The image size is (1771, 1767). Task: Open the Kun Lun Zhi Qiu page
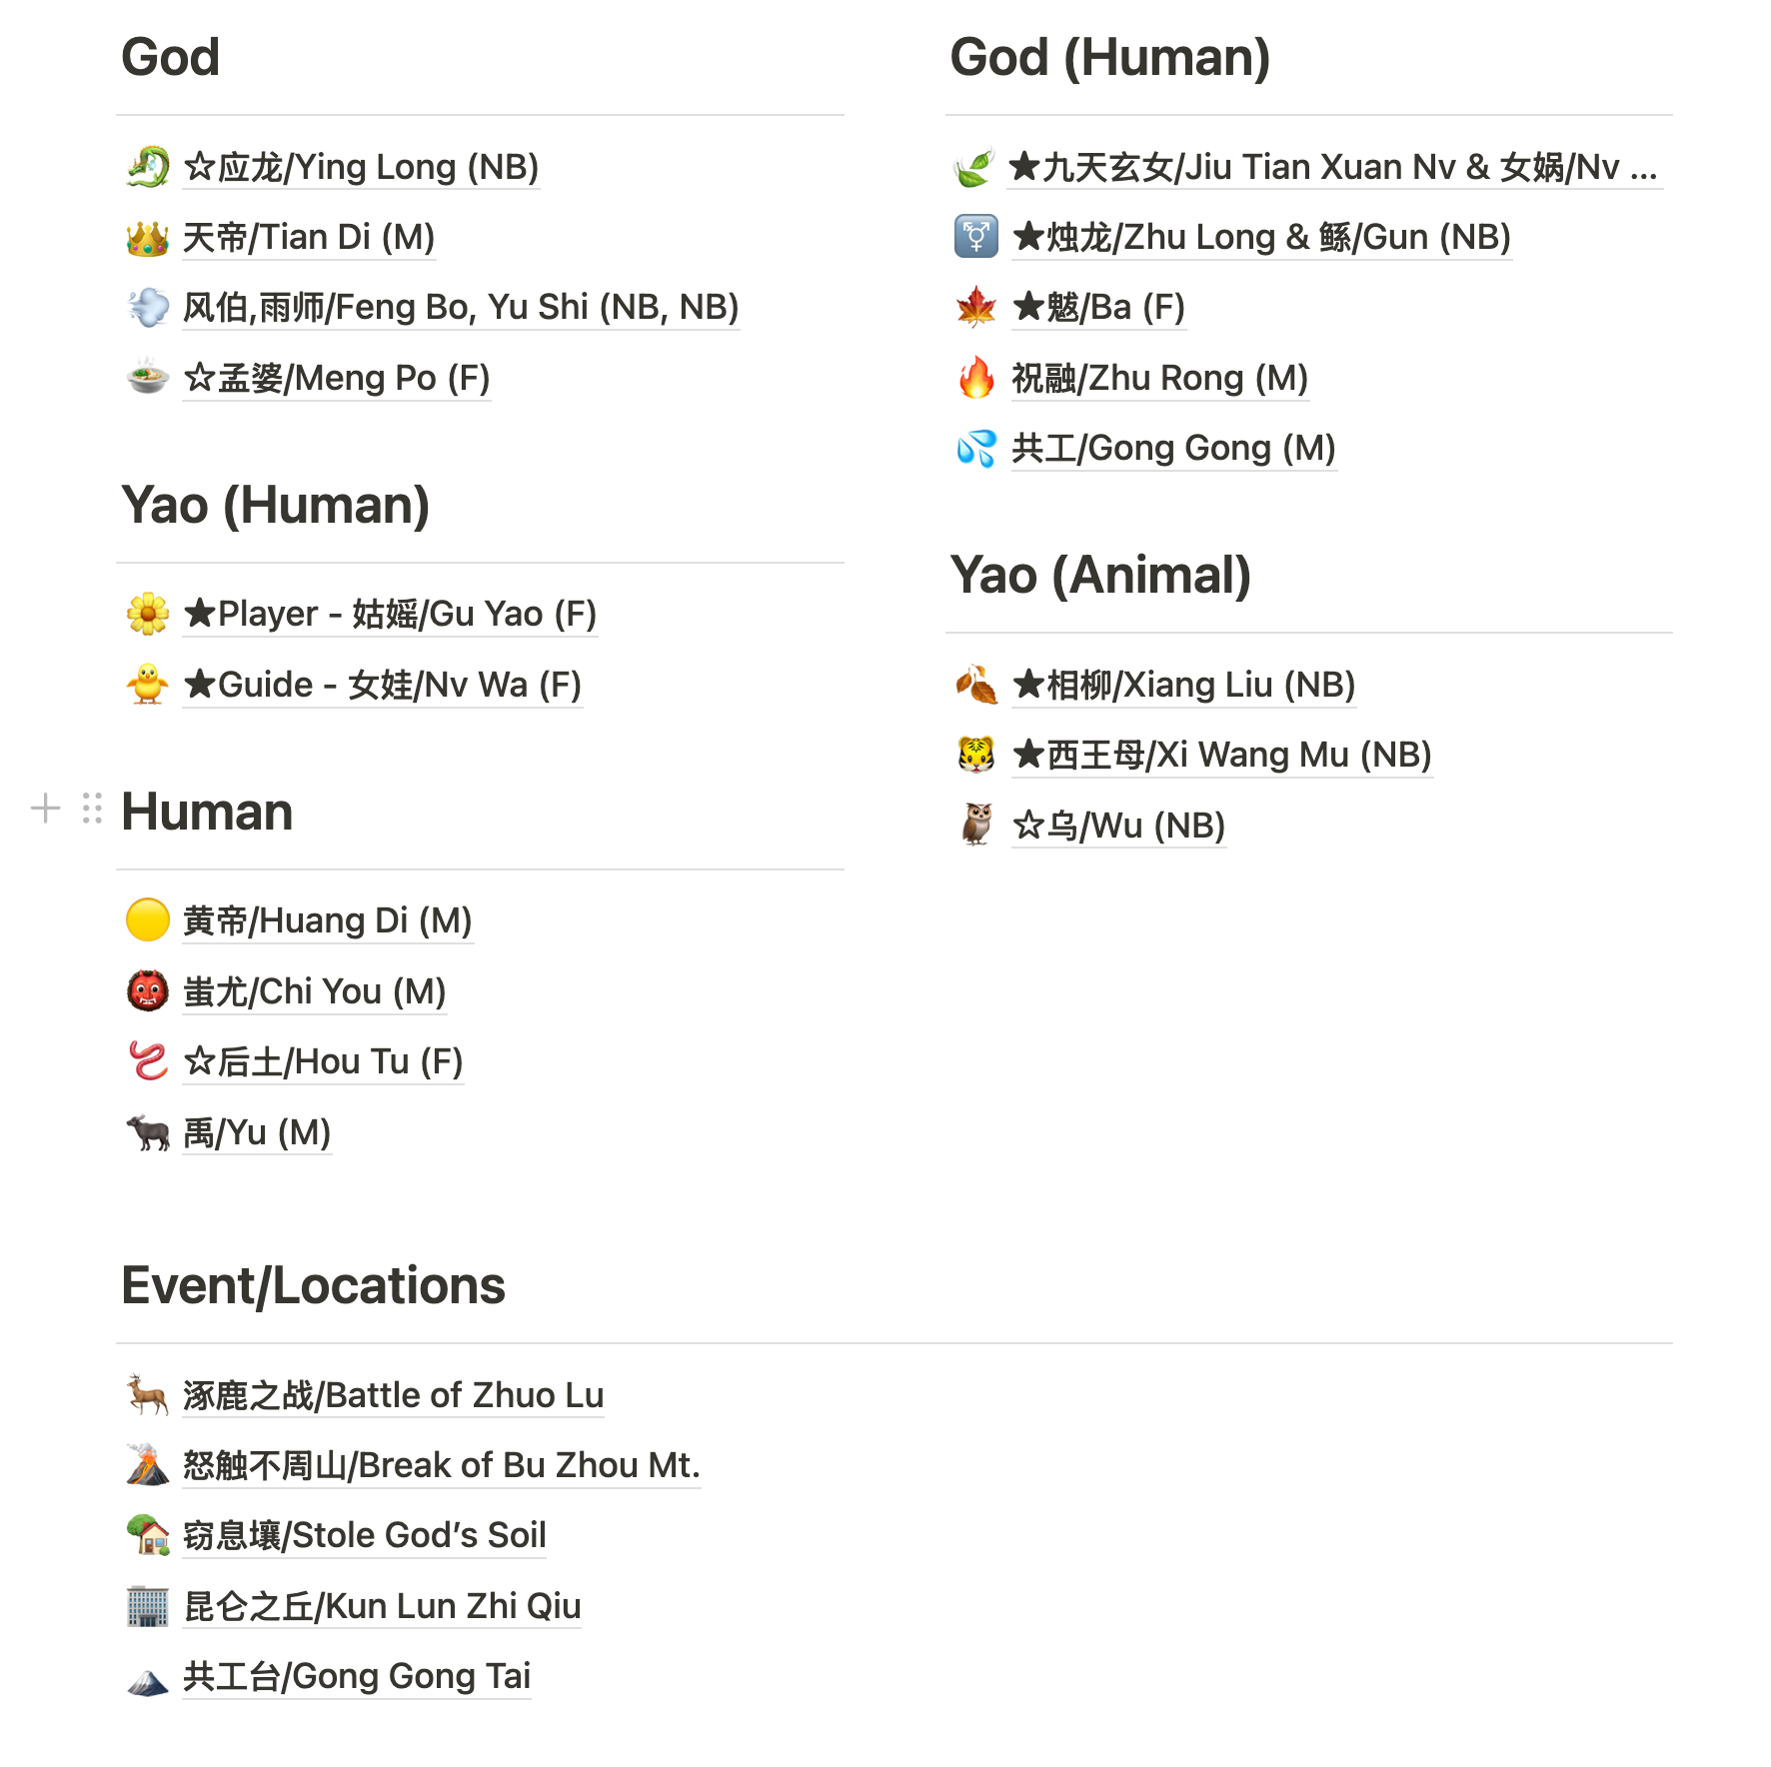coord(382,1606)
